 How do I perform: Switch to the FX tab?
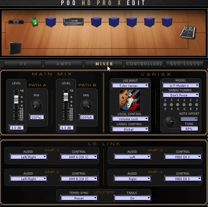pyautogui.click(x=23, y=64)
